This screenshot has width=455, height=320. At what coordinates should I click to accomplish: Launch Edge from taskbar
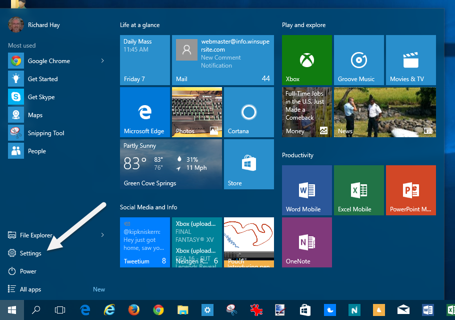85,310
